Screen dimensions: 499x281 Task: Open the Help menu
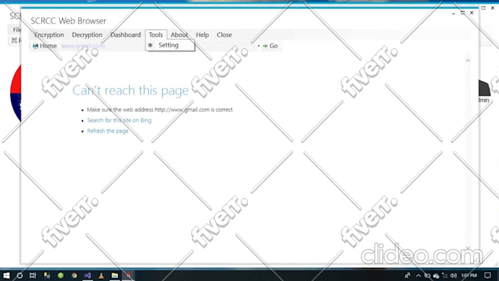[x=203, y=34]
